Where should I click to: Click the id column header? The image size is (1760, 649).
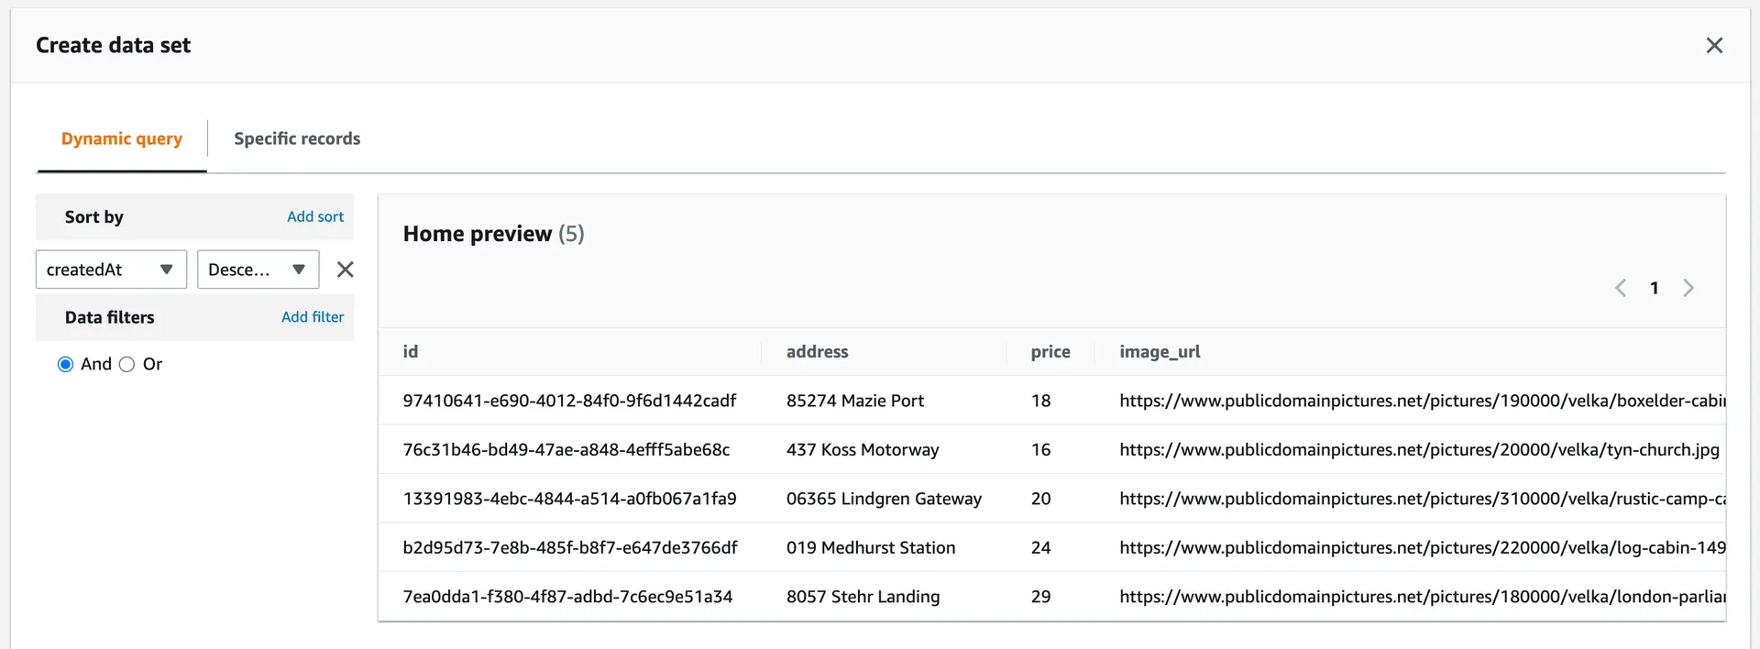(411, 352)
